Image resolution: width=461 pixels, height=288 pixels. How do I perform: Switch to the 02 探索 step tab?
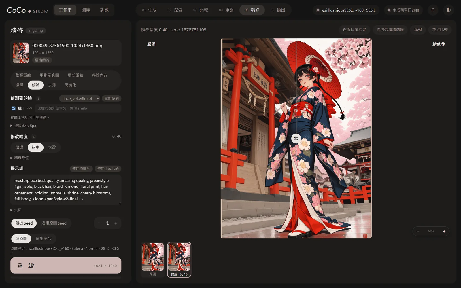coord(175,10)
